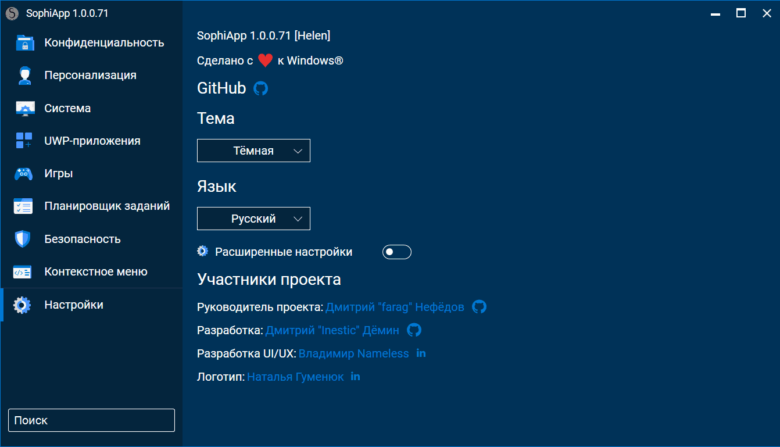Screen dimensions: 780x447
Task: Click the "Логотип:" label
Action: 221,377
